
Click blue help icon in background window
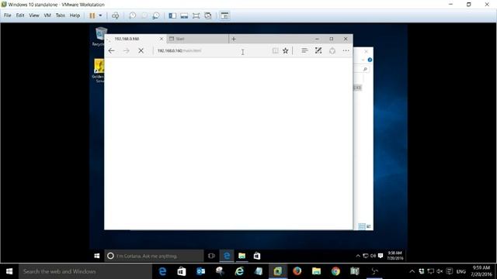(x=370, y=60)
